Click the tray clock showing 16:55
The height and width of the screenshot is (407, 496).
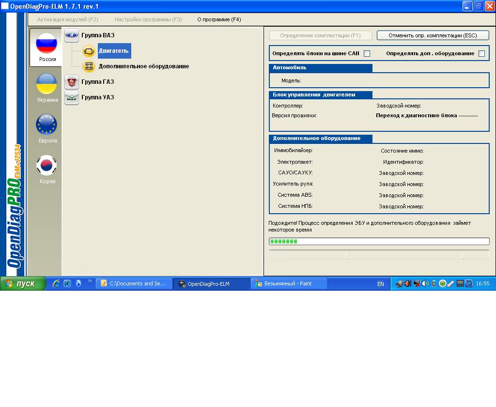(483, 283)
